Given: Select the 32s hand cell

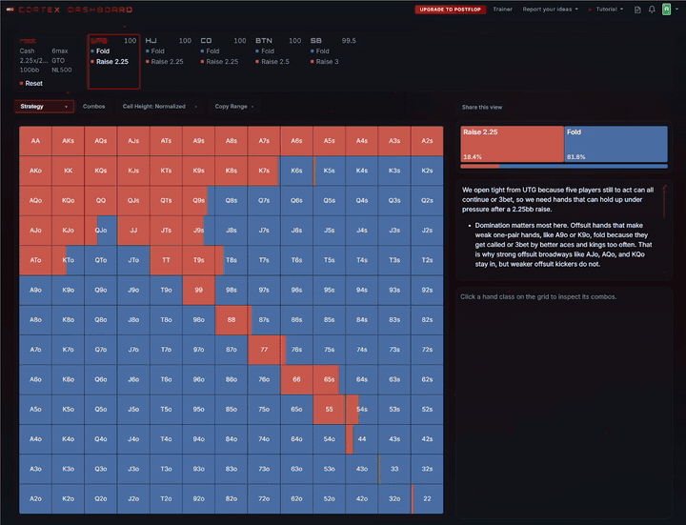Looking at the screenshot, I should tap(427, 469).
